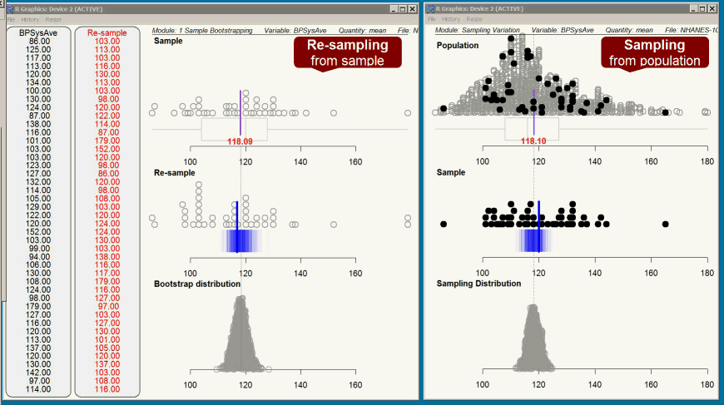724x405 pixels.
Task: Select the red Re-sample column header
Action: [107, 32]
